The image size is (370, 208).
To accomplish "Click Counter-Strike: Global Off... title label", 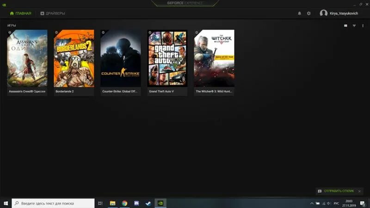I will pos(120,92).
